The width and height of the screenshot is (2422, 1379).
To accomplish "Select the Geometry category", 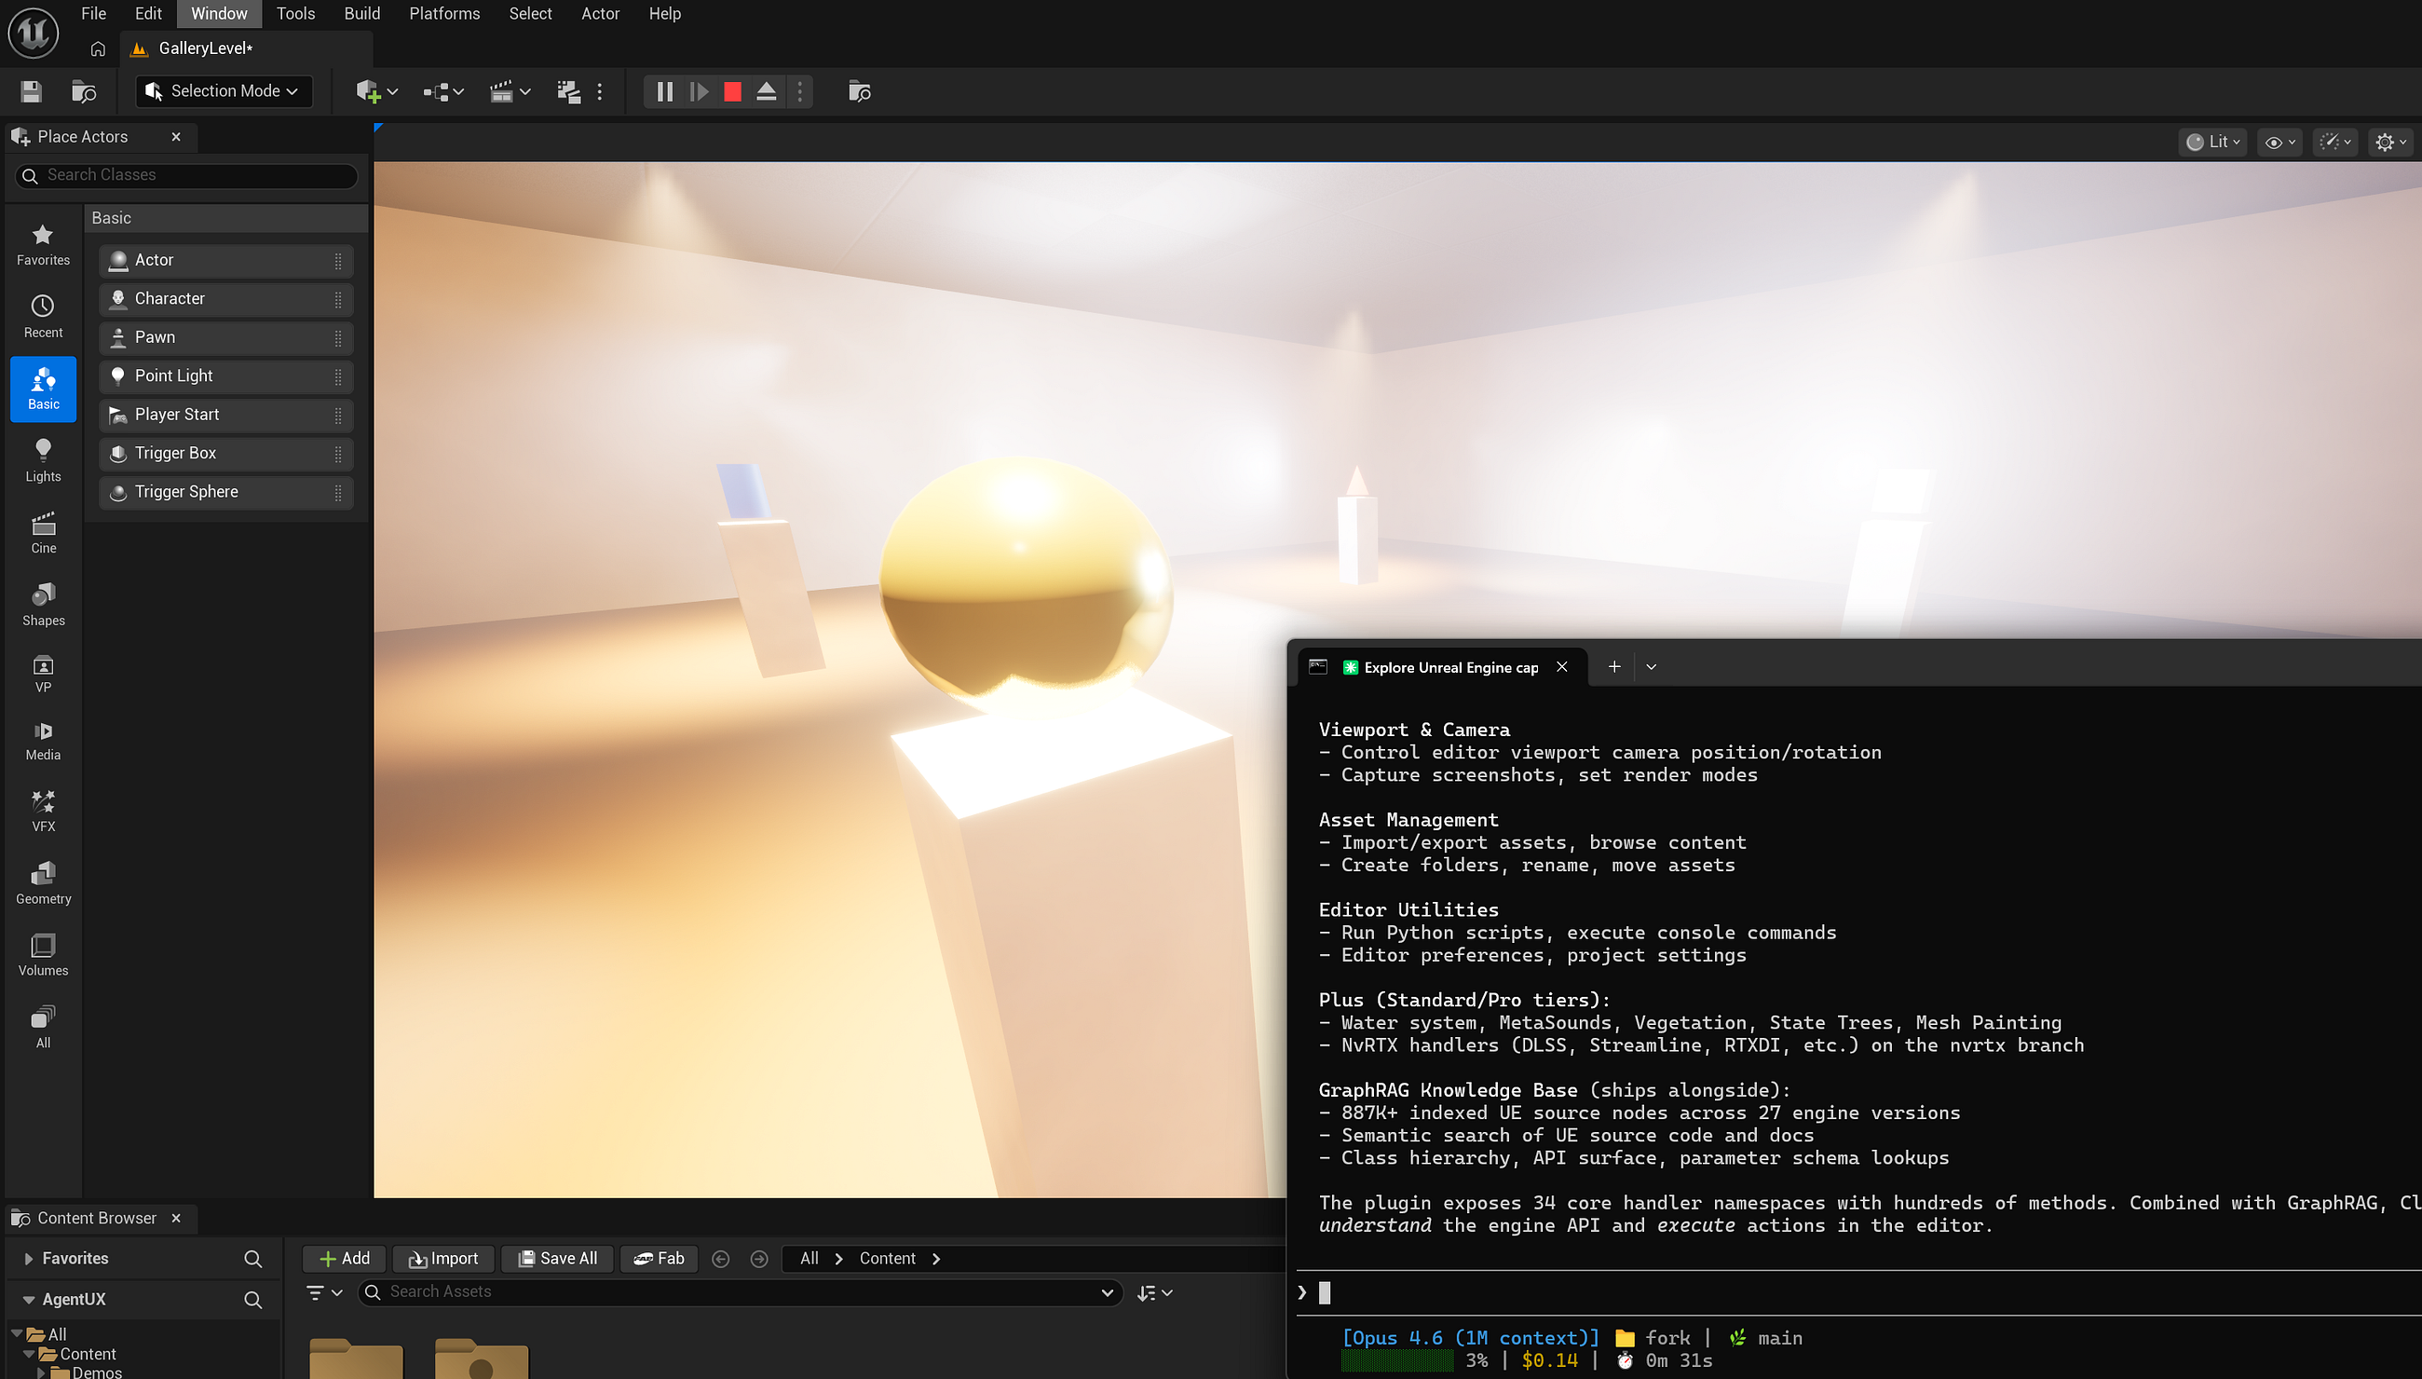I will (x=43, y=882).
